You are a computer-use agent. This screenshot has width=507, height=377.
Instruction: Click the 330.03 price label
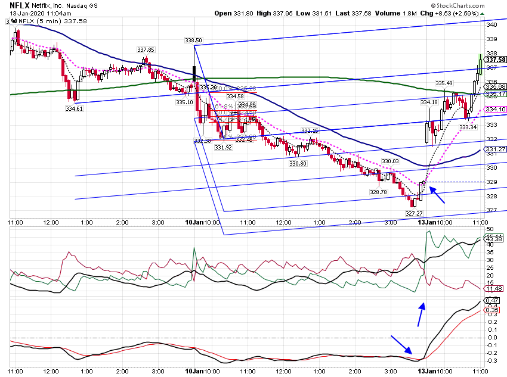390,161
